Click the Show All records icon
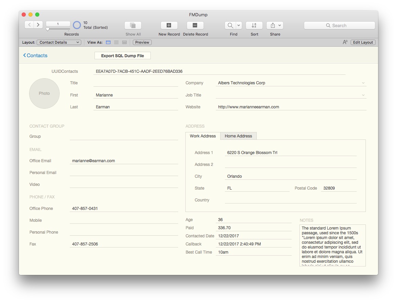 point(133,25)
